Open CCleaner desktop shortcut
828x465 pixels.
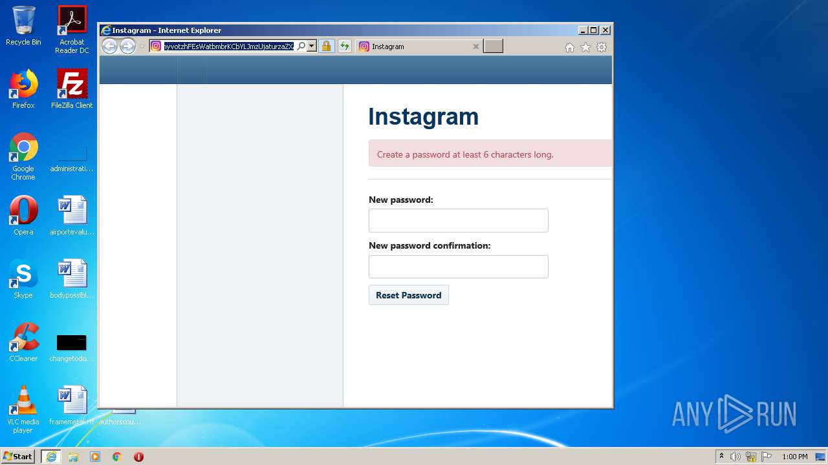pyautogui.click(x=23, y=342)
